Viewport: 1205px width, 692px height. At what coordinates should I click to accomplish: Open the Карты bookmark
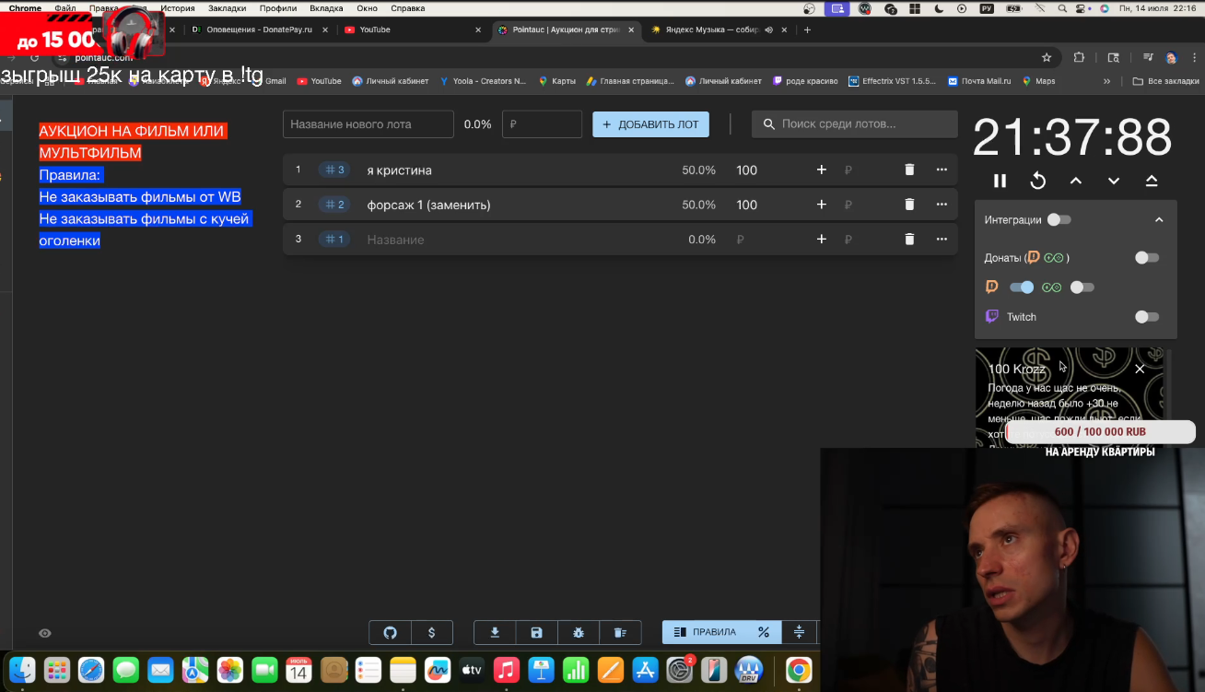coord(557,81)
